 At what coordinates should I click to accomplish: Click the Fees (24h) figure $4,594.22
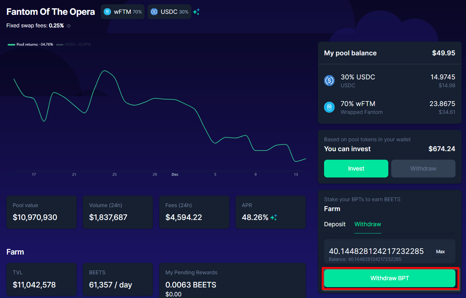[x=184, y=217]
